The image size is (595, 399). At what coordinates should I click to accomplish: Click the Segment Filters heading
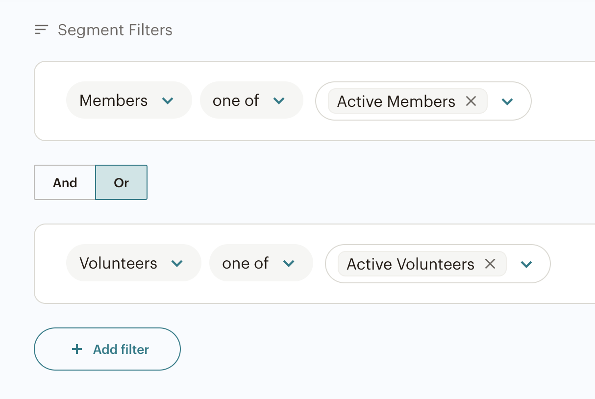[115, 30]
